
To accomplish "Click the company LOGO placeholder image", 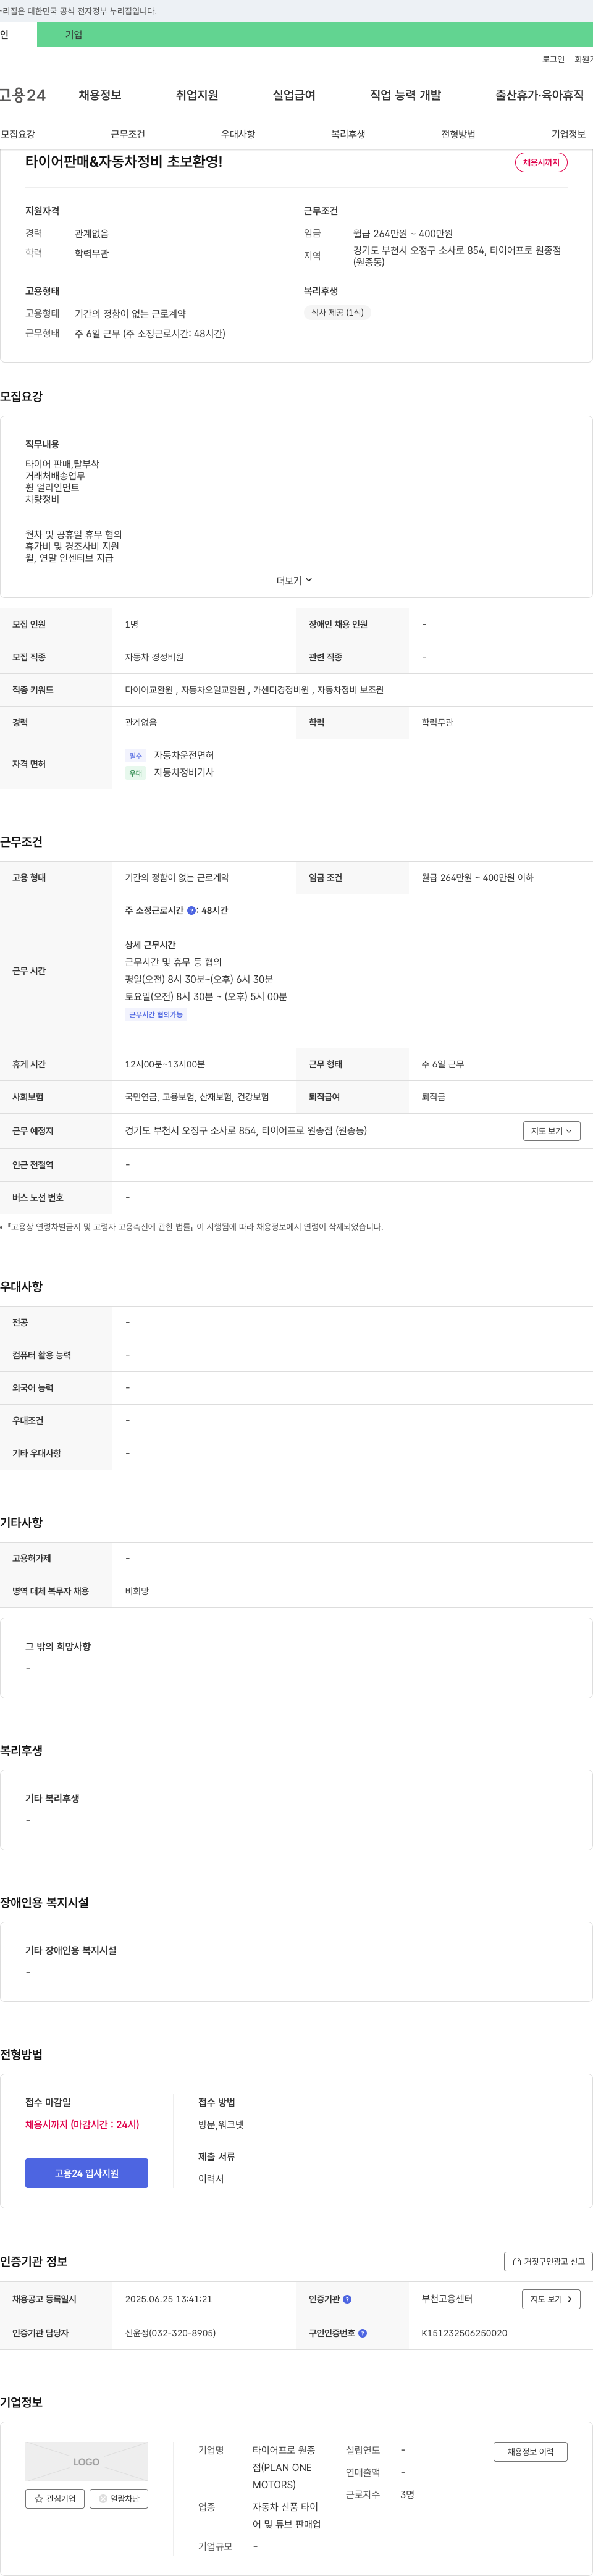I will 86,2461.
